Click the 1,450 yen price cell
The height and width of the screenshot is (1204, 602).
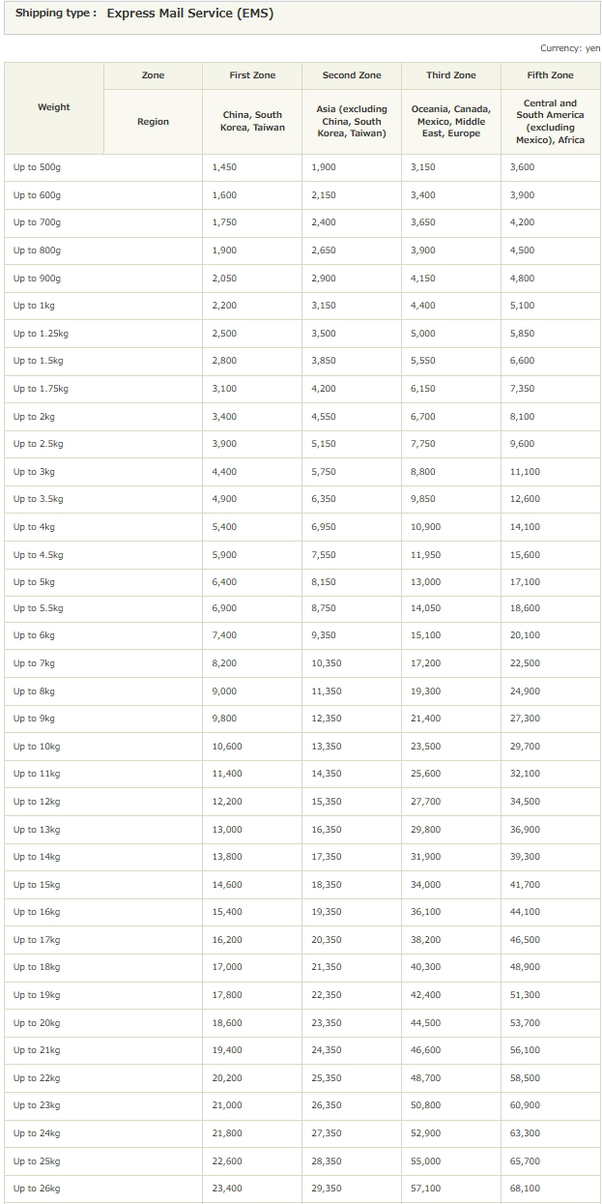point(225,167)
